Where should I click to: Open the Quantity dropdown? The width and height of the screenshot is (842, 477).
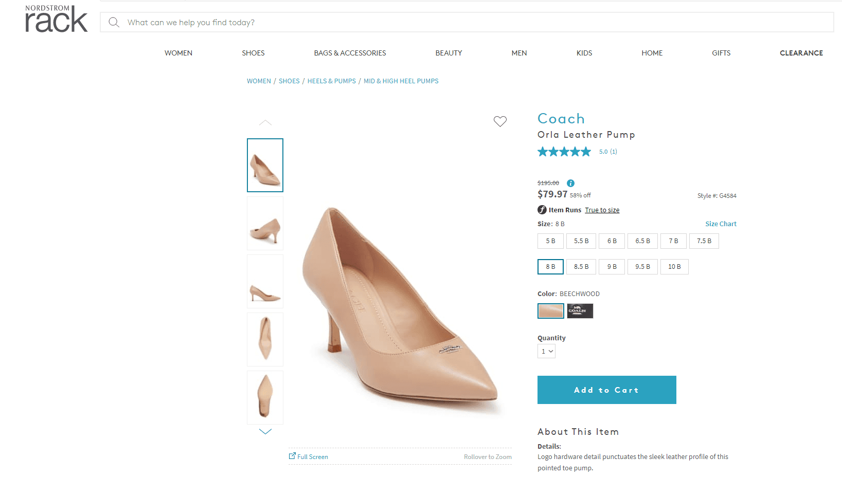click(x=546, y=351)
